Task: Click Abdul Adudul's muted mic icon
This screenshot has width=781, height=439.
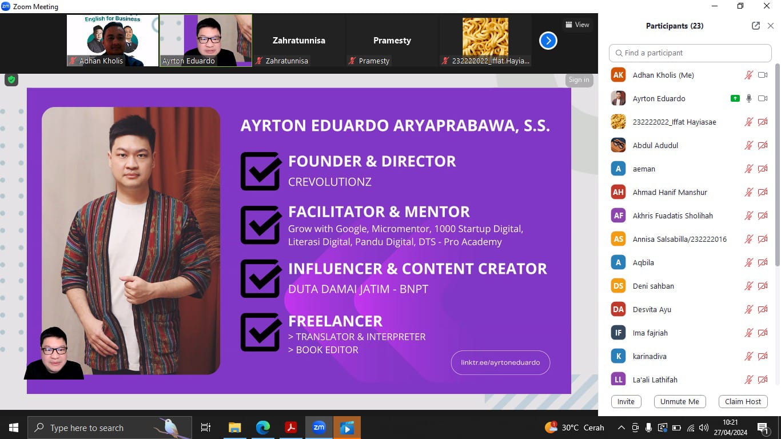Action: click(x=748, y=145)
